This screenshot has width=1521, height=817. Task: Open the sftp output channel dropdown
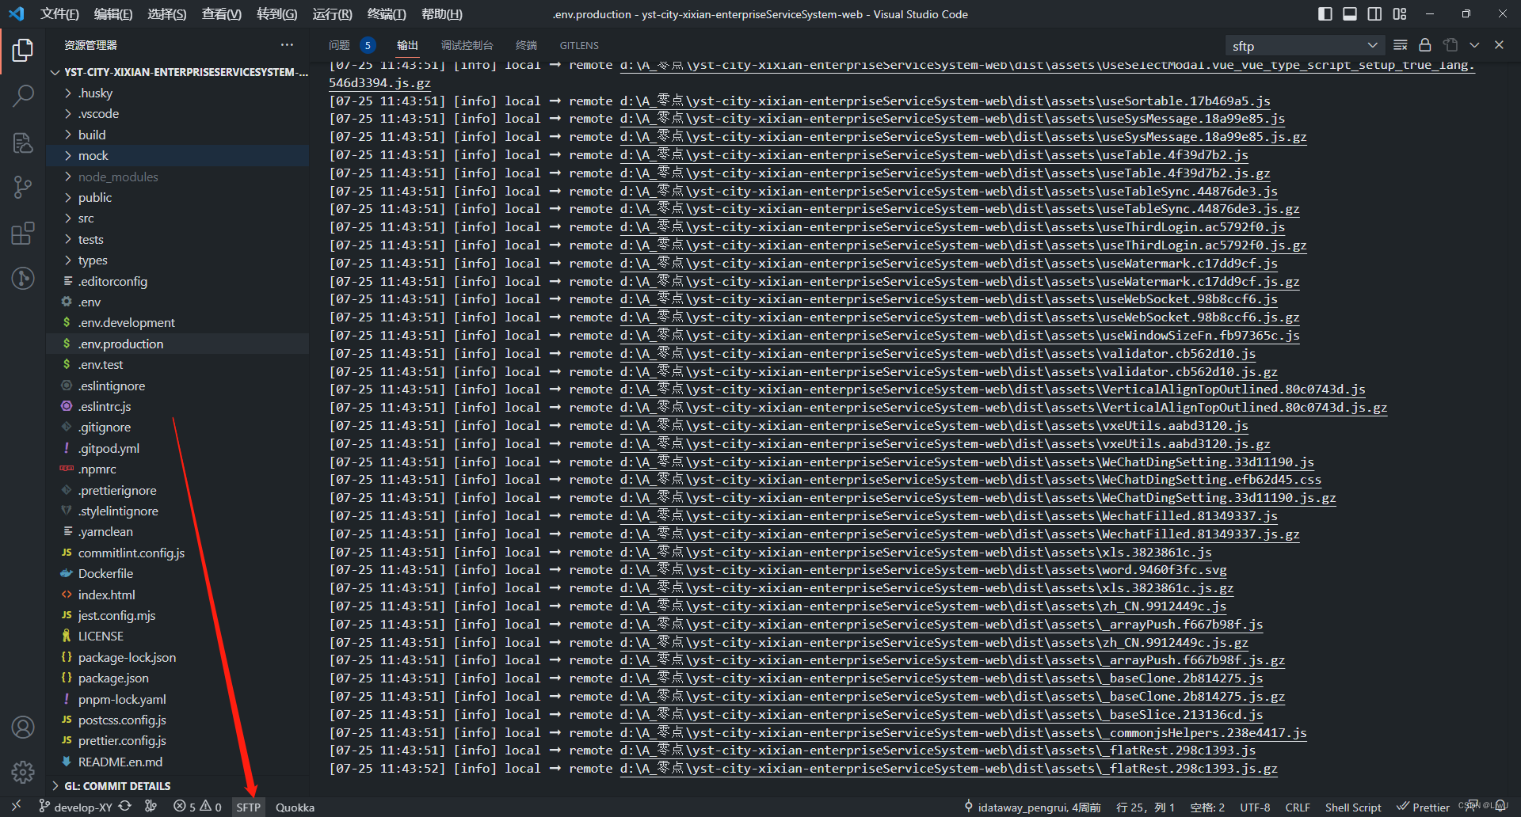1303,45
